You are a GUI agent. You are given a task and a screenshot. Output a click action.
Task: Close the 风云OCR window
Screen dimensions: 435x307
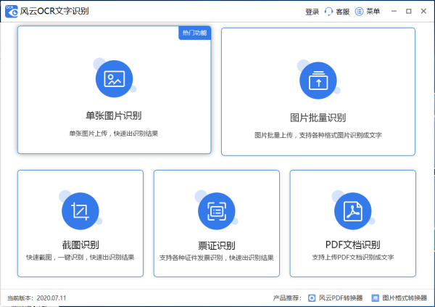click(423, 11)
